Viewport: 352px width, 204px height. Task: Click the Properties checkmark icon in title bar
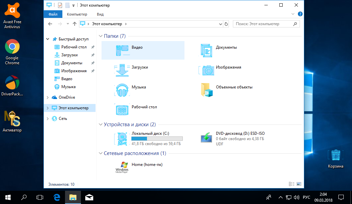60,5
